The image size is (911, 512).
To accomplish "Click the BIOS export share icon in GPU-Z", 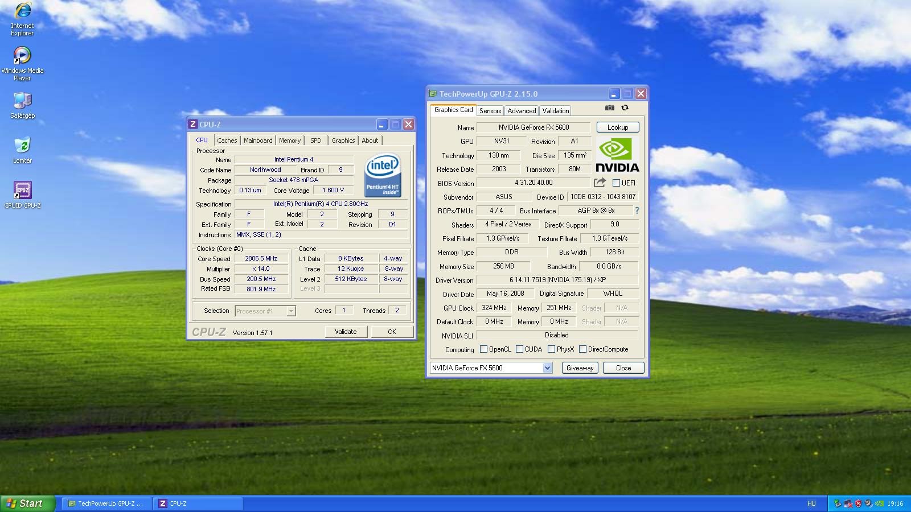I will pyautogui.click(x=600, y=183).
